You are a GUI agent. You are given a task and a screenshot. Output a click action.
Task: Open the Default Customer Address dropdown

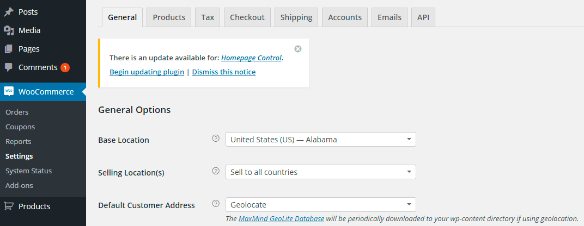click(x=321, y=204)
